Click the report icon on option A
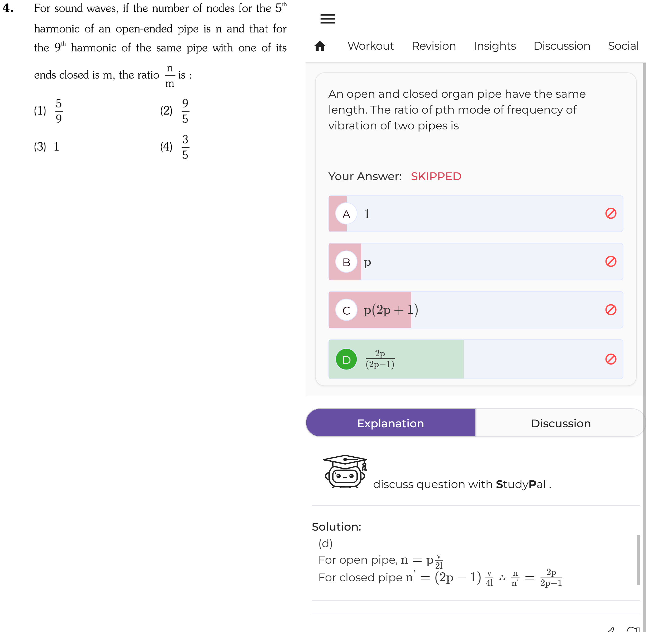 pos(610,213)
